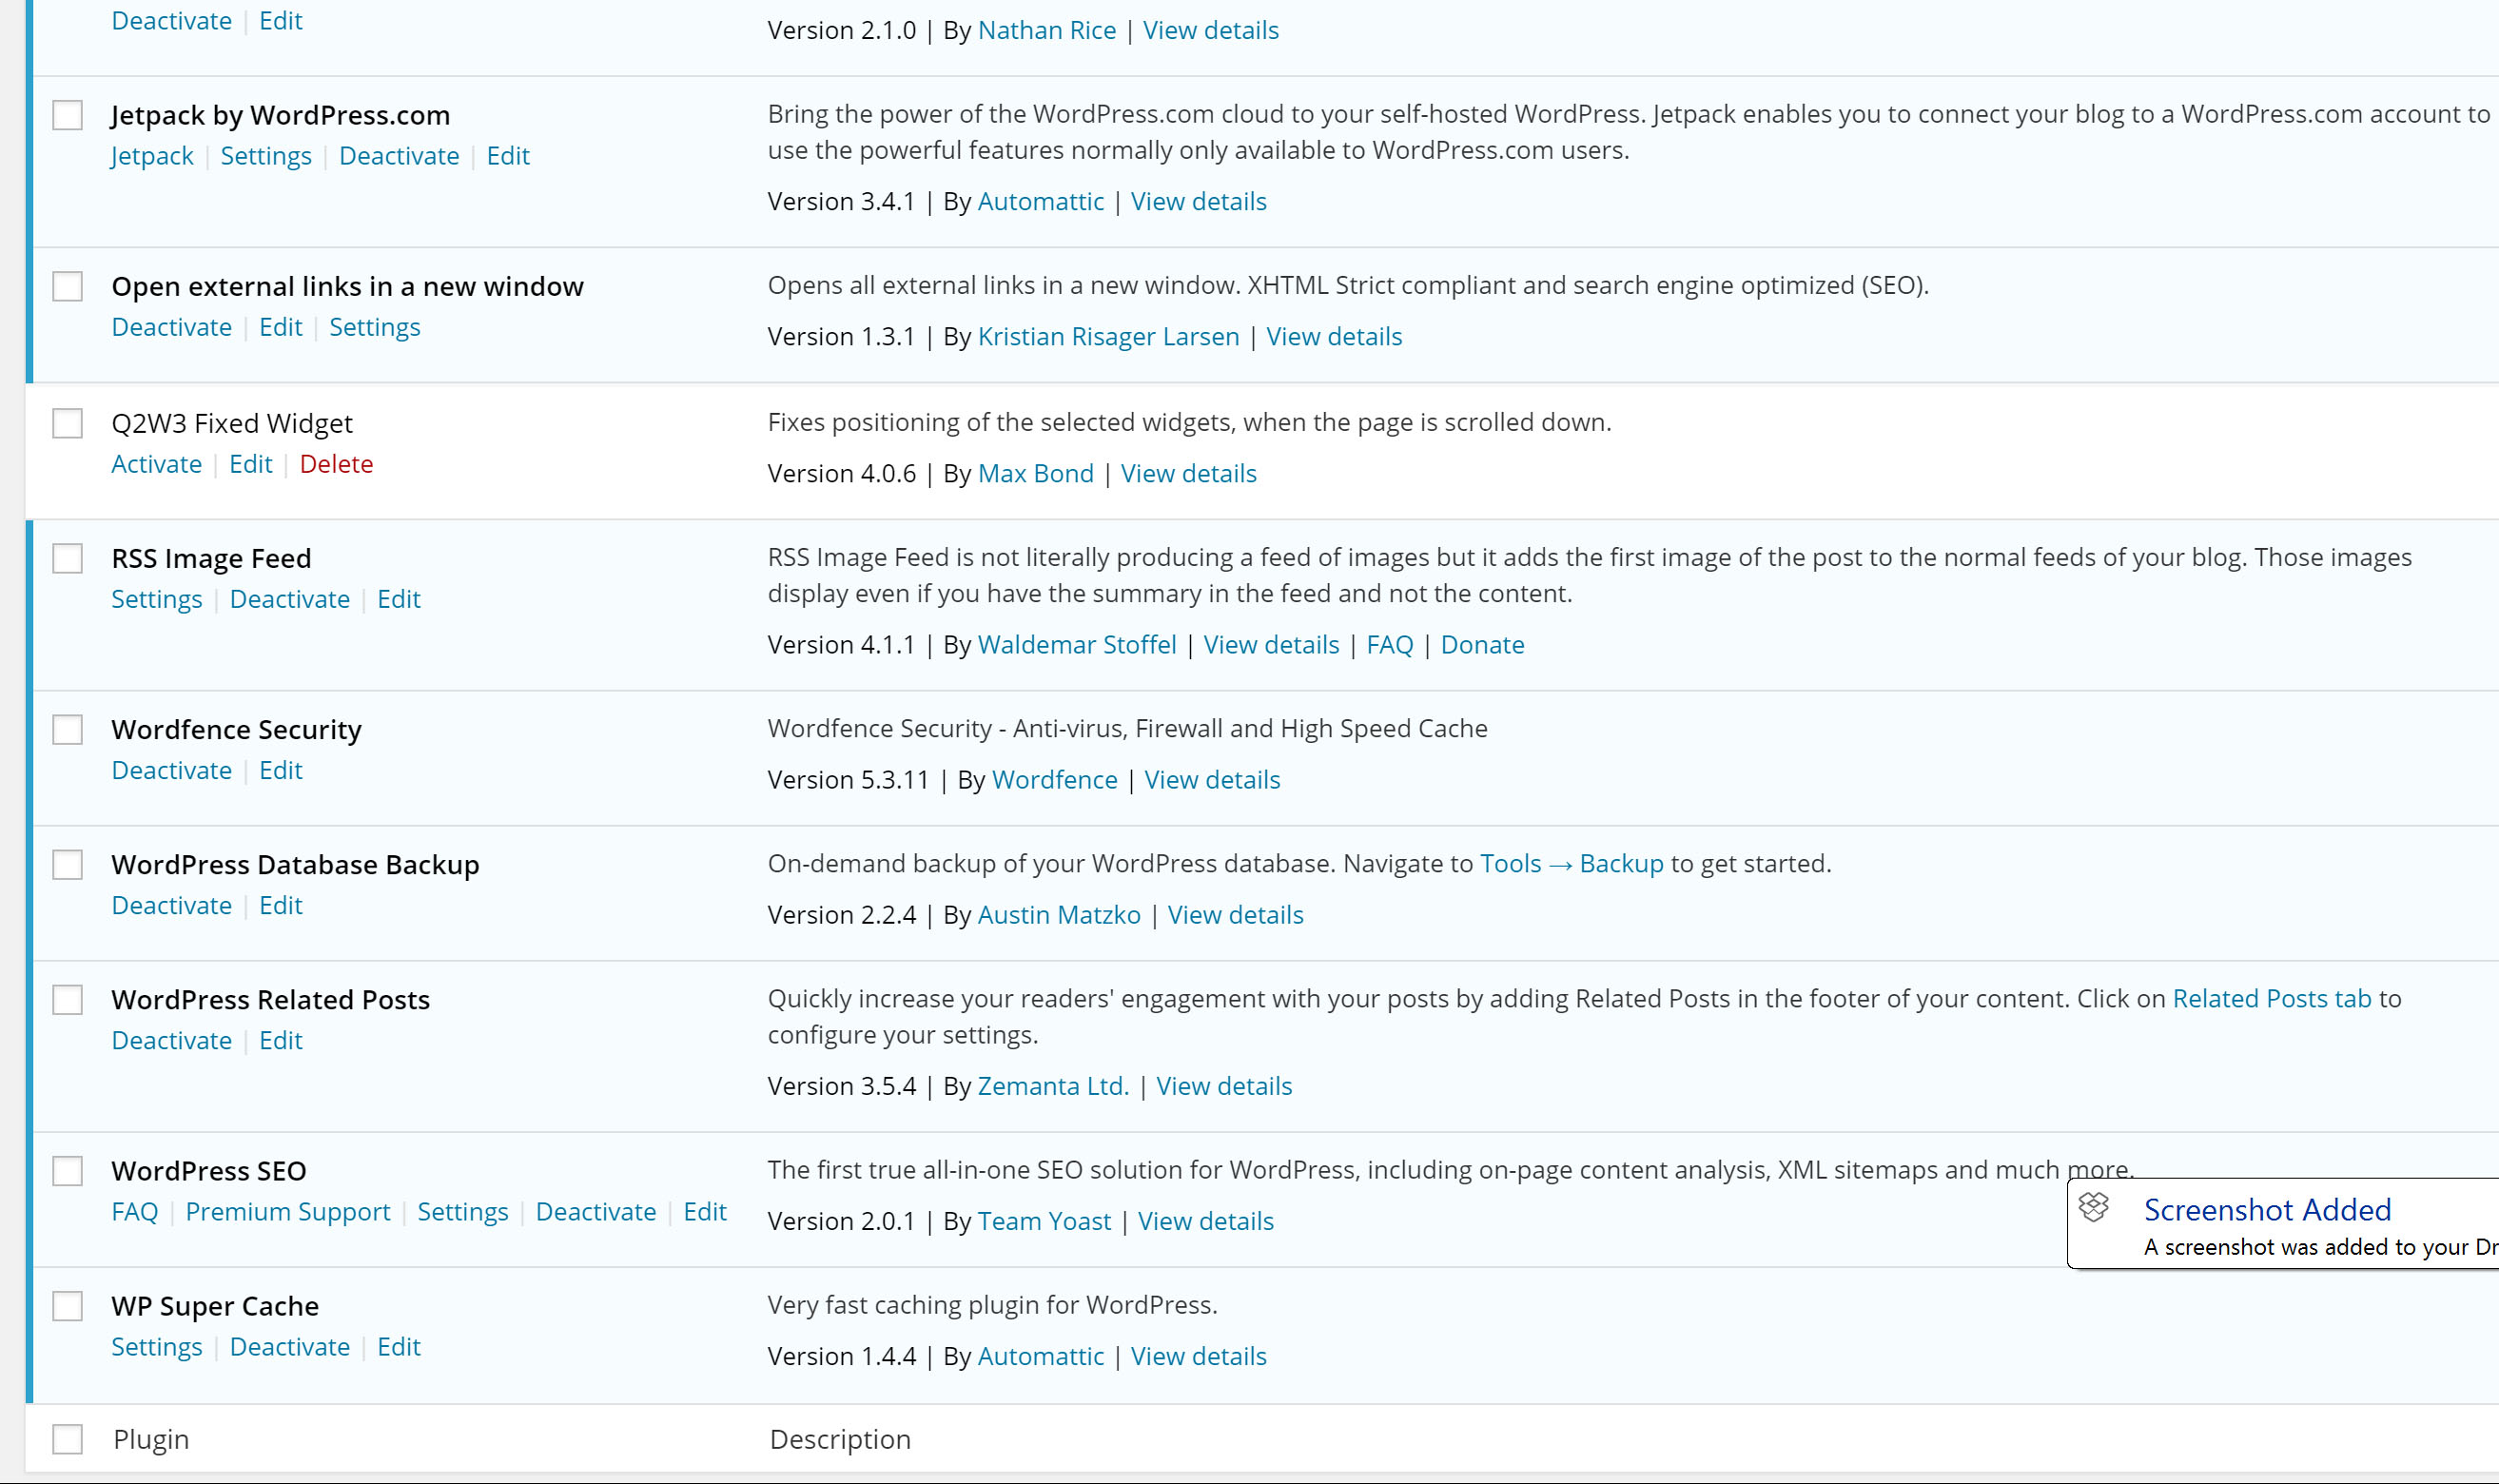View details of WordPress Database Backup

pos(1235,915)
